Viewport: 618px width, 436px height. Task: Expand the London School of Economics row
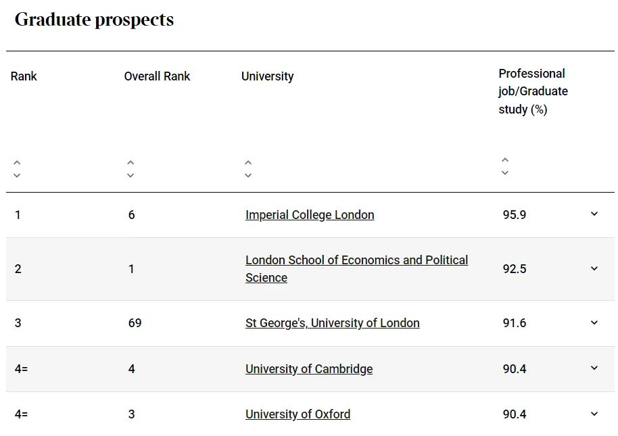pyautogui.click(x=594, y=268)
